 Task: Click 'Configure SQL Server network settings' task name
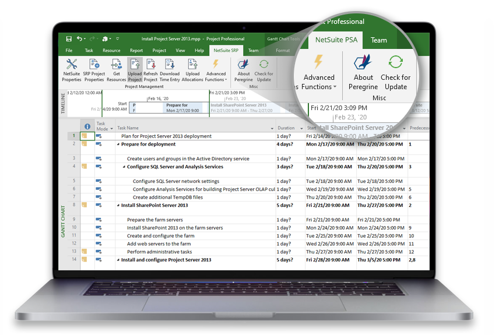176,181
